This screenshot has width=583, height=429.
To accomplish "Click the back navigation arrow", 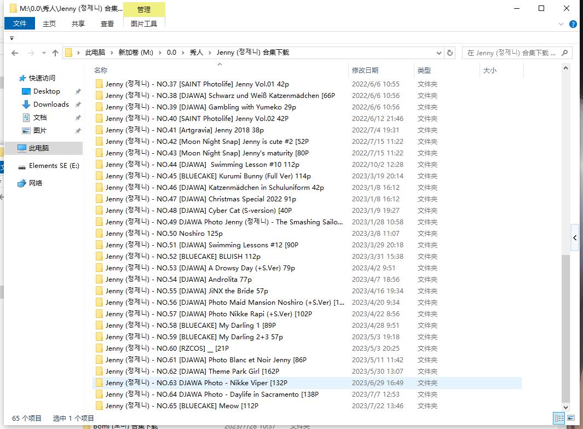I will (15, 53).
